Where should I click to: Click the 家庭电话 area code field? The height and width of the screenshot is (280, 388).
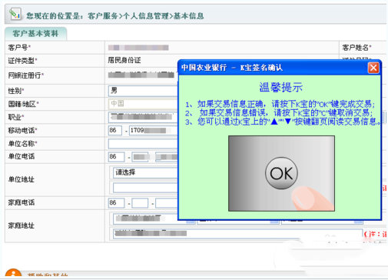coord(140,203)
